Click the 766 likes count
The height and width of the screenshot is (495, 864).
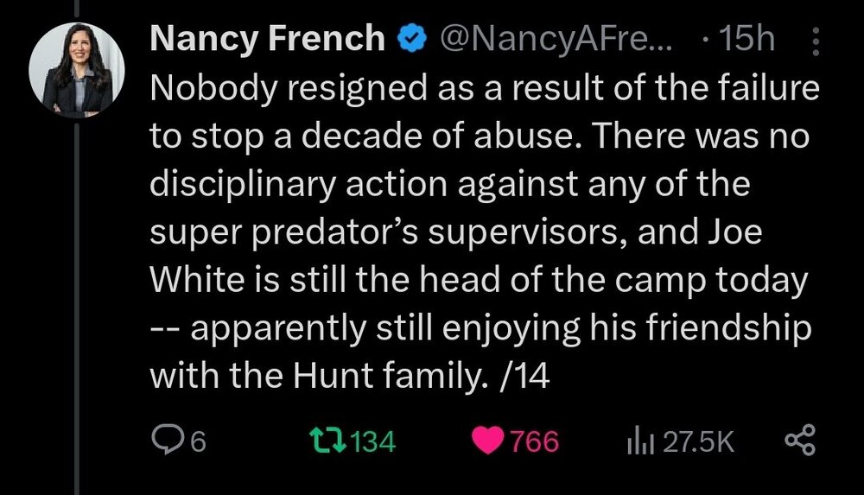tap(534, 442)
